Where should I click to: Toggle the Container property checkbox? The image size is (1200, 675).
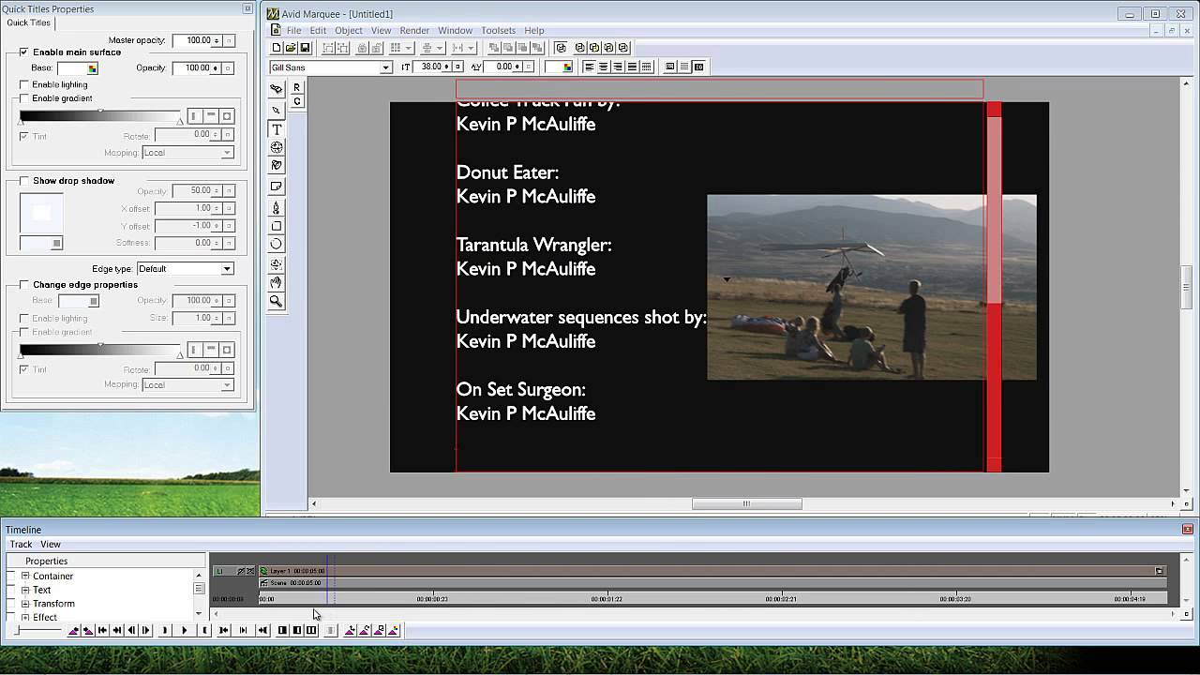tap(11, 576)
